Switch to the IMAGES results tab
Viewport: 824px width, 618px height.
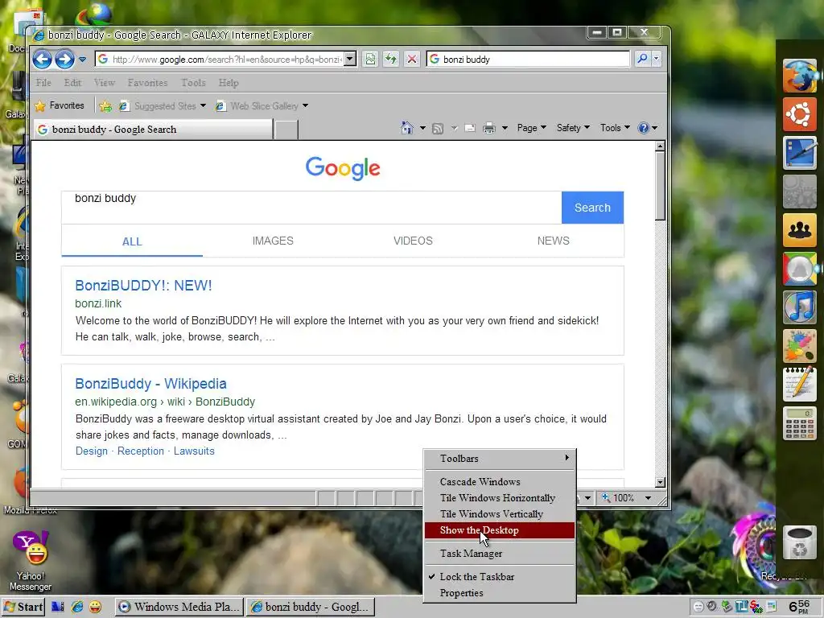273,241
